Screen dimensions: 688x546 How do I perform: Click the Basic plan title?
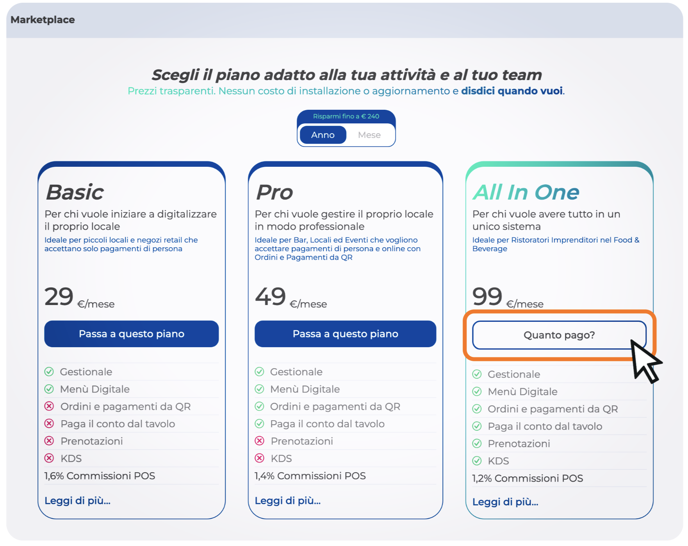click(x=75, y=192)
